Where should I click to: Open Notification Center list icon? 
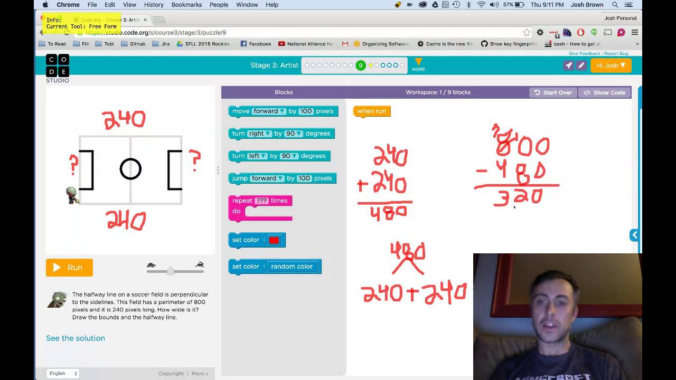[630, 5]
